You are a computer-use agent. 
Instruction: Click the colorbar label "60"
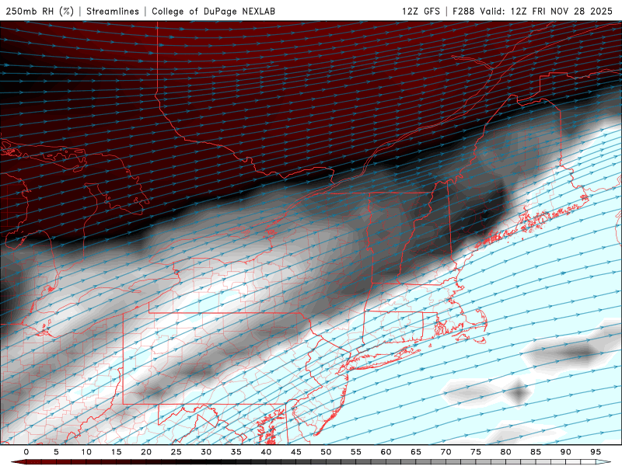[386, 452]
